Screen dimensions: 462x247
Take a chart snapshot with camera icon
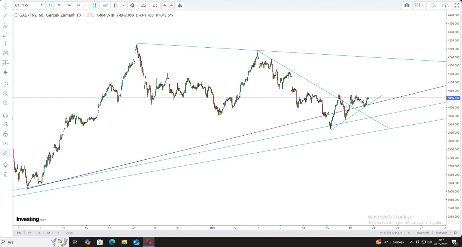pyautogui.click(x=407, y=5)
